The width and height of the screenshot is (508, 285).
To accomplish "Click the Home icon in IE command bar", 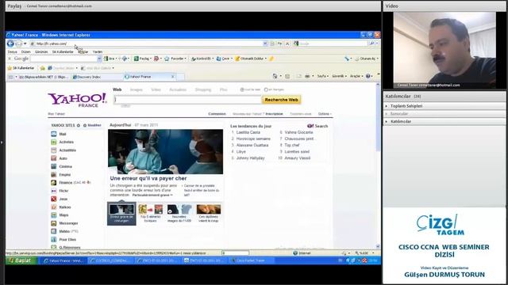I will pyautogui.click(x=275, y=76).
